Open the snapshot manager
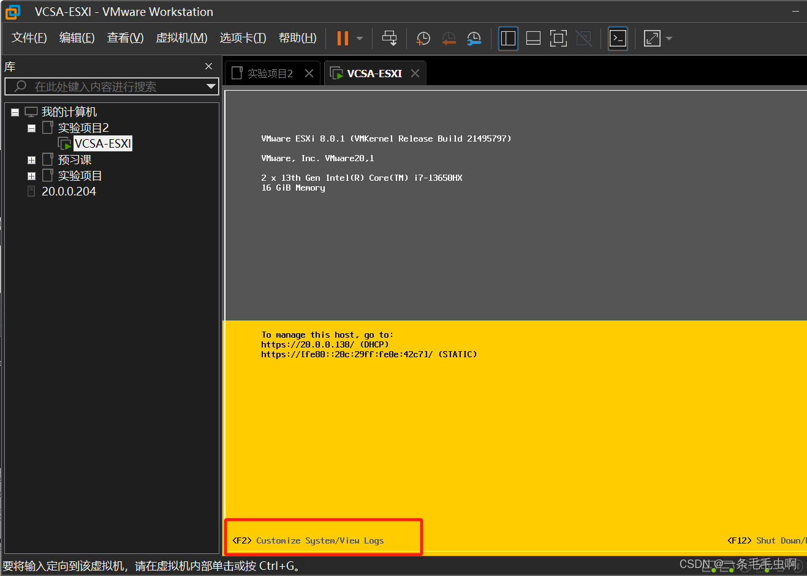807x576 pixels. (x=474, y=38)
